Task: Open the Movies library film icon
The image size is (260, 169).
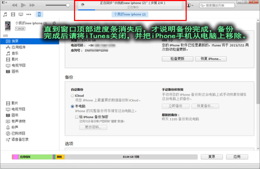Action: point(13,14)
